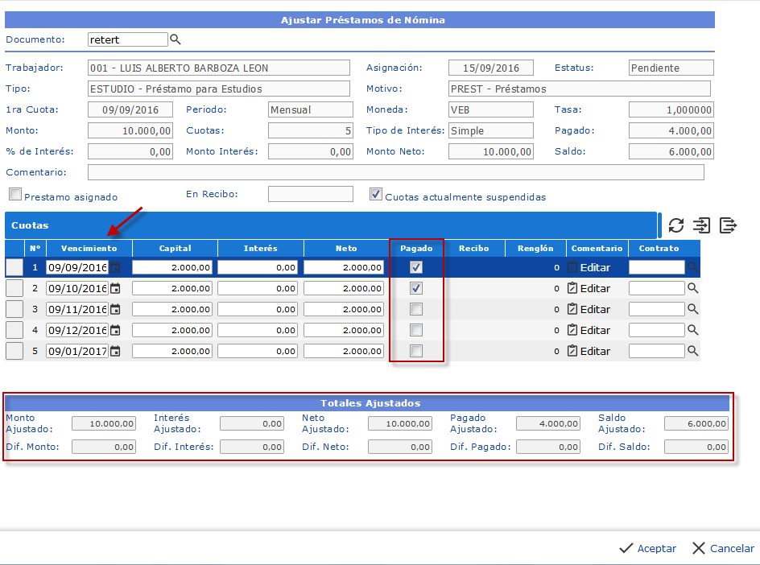Toggle Pagado checkbox for installment 3
This screenshot has width=760, height=565.
pyautogui.click(x=416, y=309)
